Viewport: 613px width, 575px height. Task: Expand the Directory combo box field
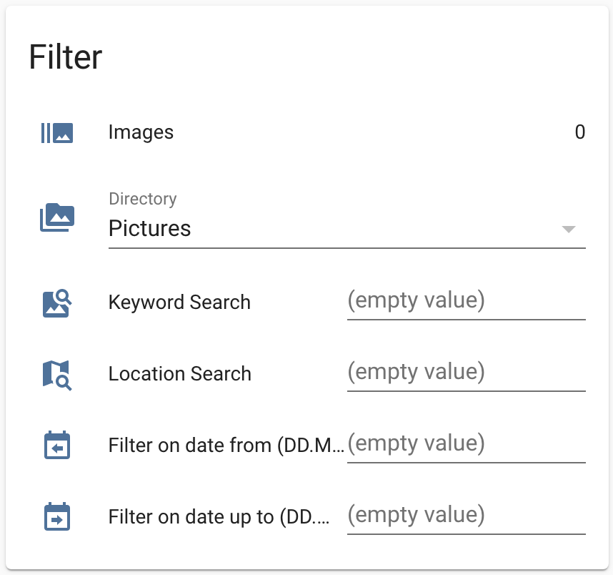click(x=322, y=229)
